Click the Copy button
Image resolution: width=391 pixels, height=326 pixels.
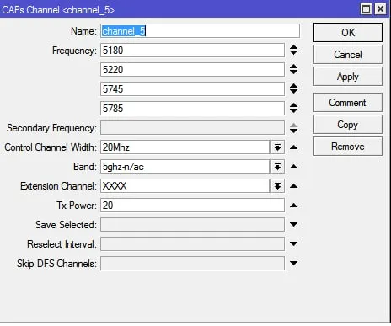click(348, 125)
